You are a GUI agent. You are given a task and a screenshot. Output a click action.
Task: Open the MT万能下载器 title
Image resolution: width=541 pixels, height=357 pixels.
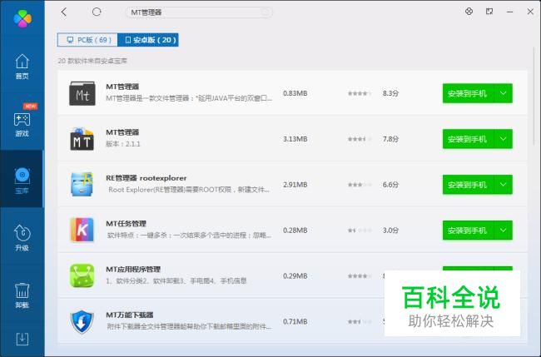(x=130, y=315)
